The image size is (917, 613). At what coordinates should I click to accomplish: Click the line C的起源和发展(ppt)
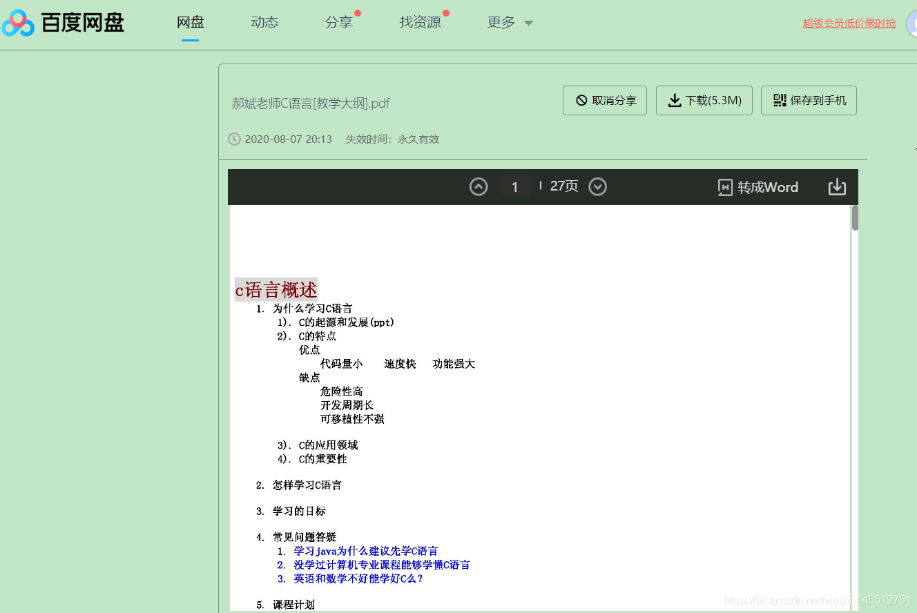point(347,322)
